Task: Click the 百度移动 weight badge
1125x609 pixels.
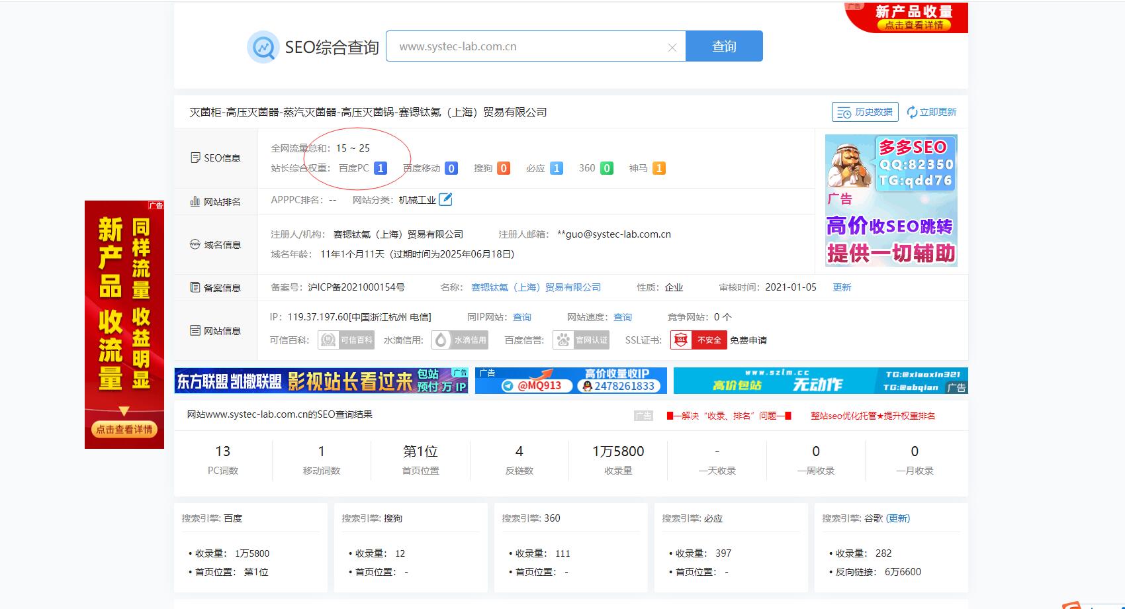Action: click(451, 168)
